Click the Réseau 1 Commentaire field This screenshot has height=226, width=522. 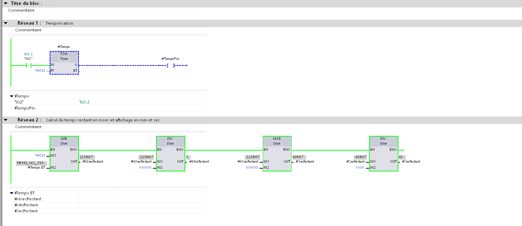pyautogui.click(x=110, y=30)
